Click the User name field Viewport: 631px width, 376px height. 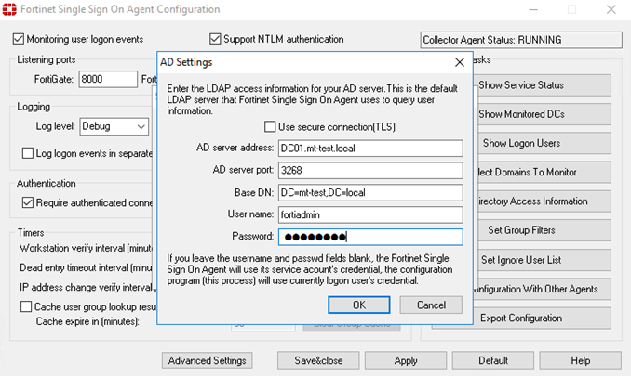pyautogui.click(x=369, y=214)
